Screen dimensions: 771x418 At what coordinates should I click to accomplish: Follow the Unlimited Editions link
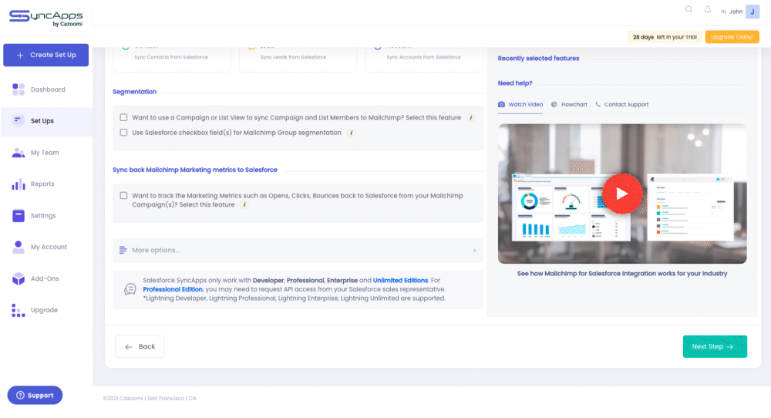point(400,280)
